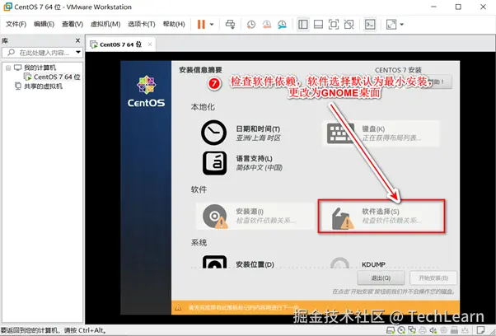This screenshot has height=336, width=496.
Task: Minimize the VMware Workstation window
Action: coord(433,7)
